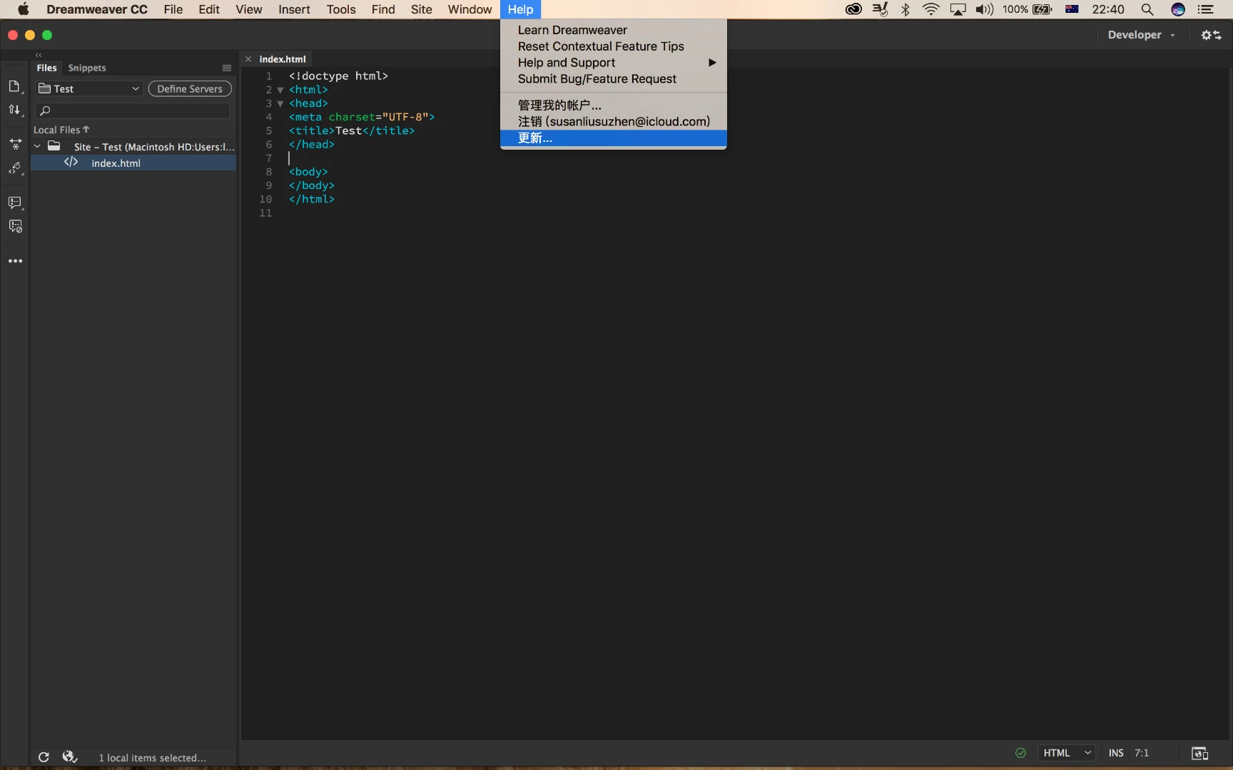Viewport: 1233px width, 770px height.
Task: Click the clock showing 22:40
Action: 1108,9
